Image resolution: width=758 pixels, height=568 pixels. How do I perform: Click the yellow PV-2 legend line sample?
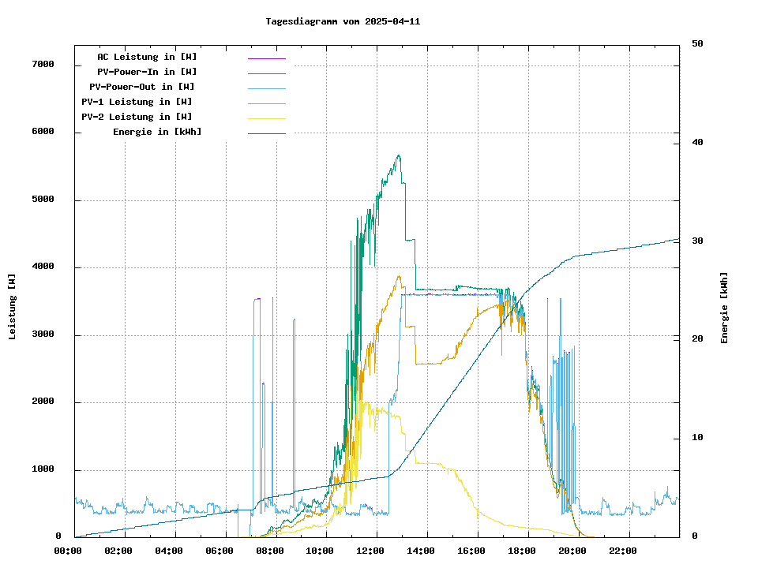point(266,118)
